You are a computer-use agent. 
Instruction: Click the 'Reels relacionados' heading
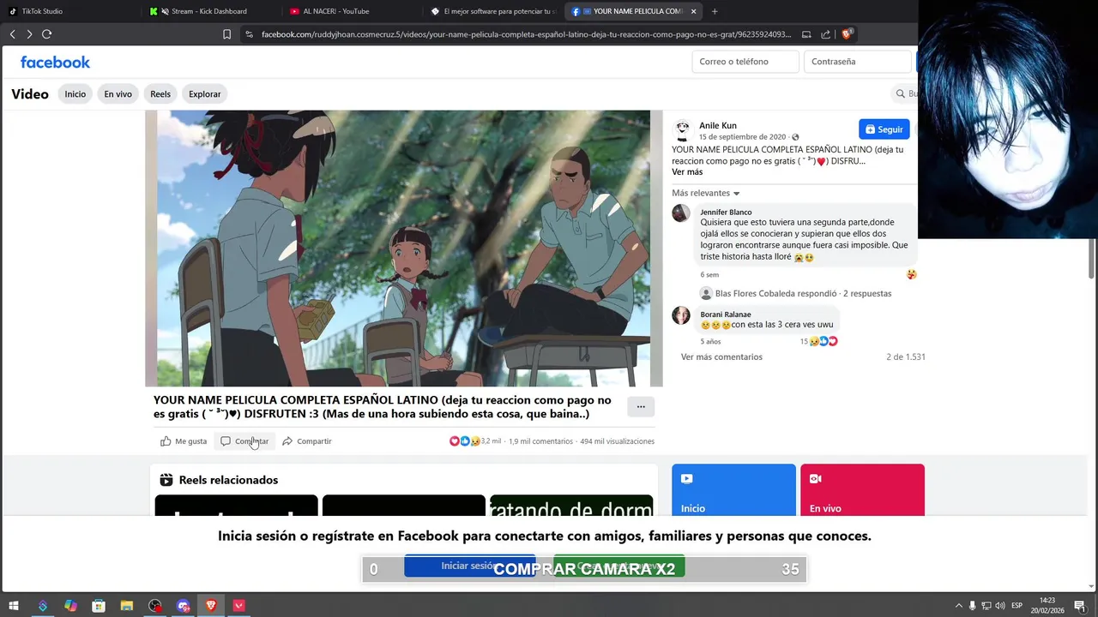pyautogui.click(x=228, y=480)
